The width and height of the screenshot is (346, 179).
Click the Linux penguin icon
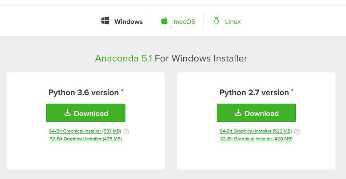pos(216,21)
